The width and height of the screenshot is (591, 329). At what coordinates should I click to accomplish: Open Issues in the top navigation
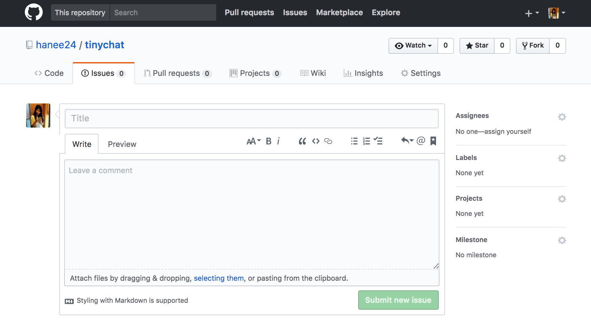coord(295,12)
